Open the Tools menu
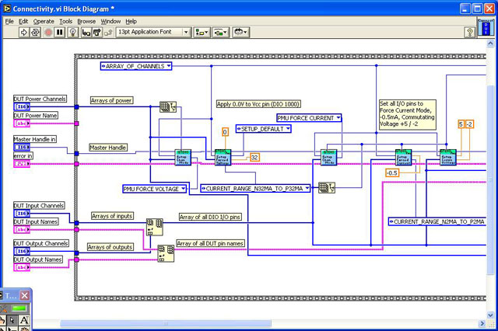Image resolution: width=498 pixels, height=331 pixels. click(65, 21)
